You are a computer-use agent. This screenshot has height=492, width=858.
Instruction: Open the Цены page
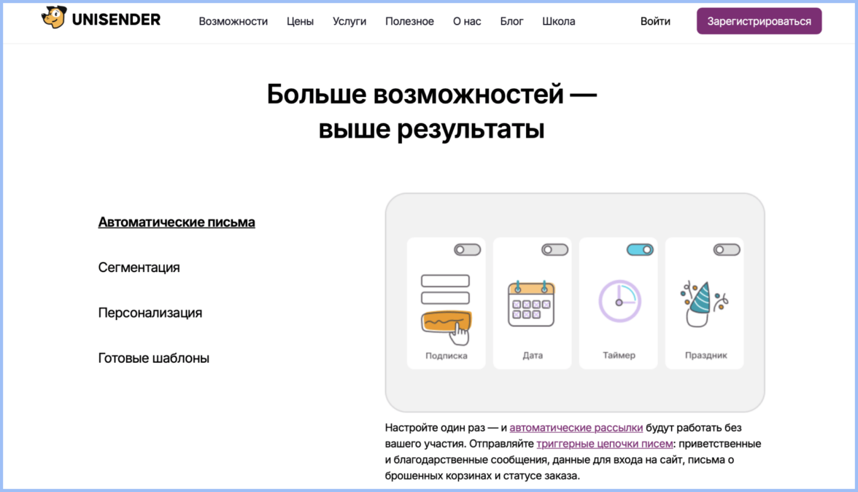click(300, 21)
